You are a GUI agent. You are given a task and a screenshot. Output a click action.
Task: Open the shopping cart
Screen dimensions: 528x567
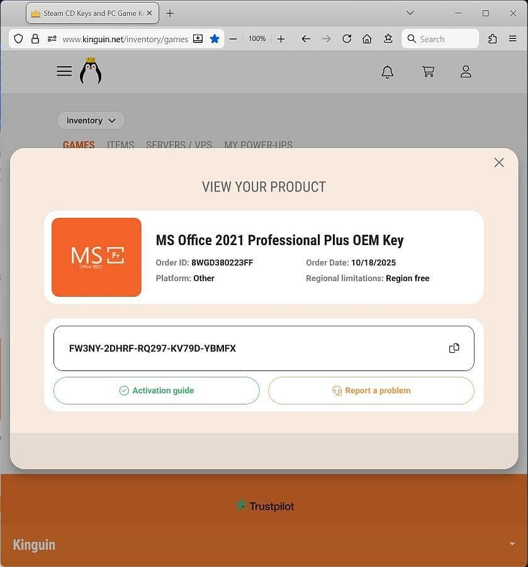pos(429,72)
